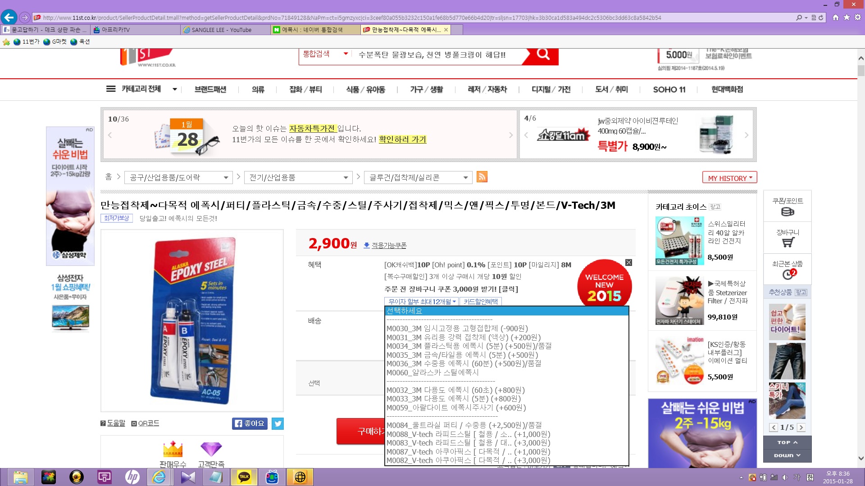Click the 확인하러 가기 link
The height and width of the screenshot is (486, 865).
tap(402, 139)
